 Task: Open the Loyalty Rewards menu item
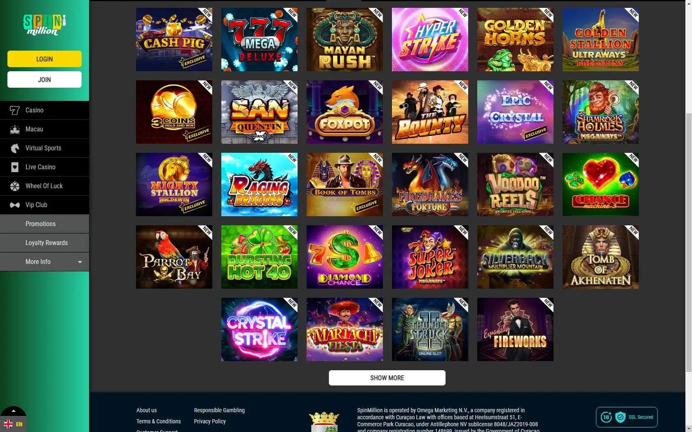coord(45,243)
